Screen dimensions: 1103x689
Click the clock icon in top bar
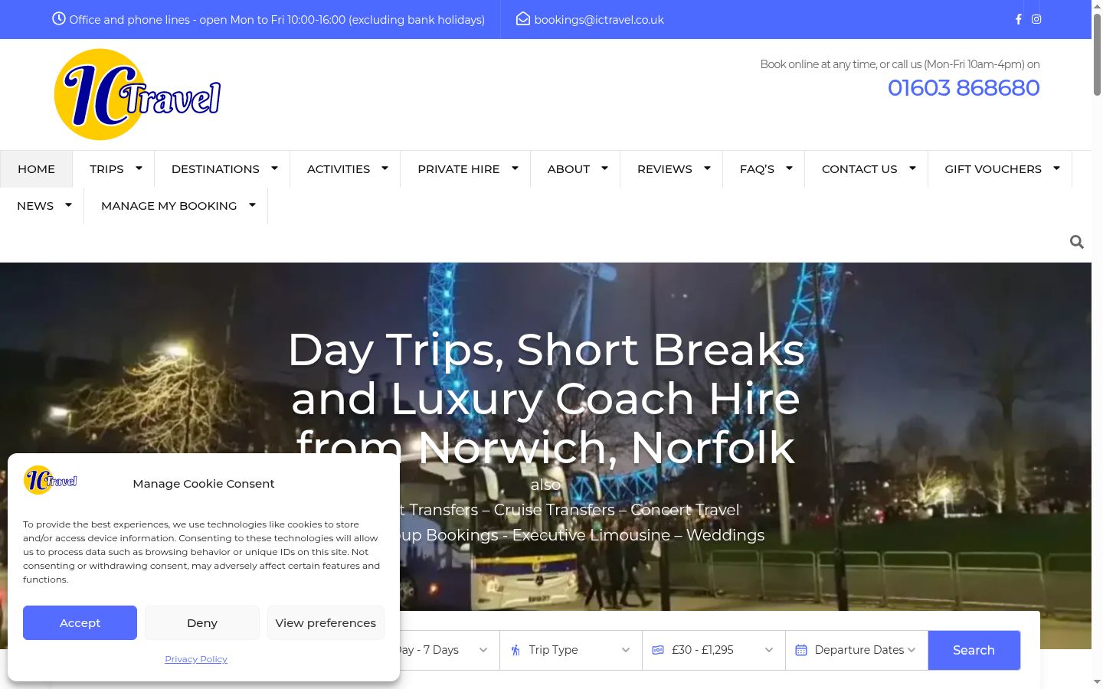tap(59, 19)
